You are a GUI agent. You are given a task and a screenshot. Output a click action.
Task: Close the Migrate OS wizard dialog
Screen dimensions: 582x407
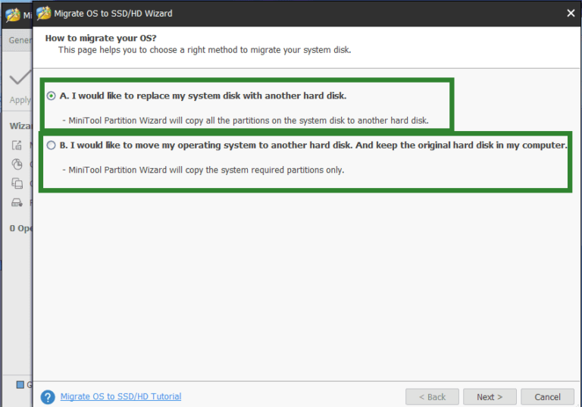pyautogui.click(x=571, y=14)
